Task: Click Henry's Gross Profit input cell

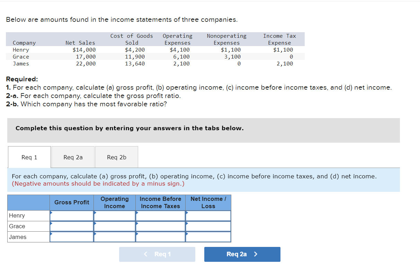Action: [71, 215]
